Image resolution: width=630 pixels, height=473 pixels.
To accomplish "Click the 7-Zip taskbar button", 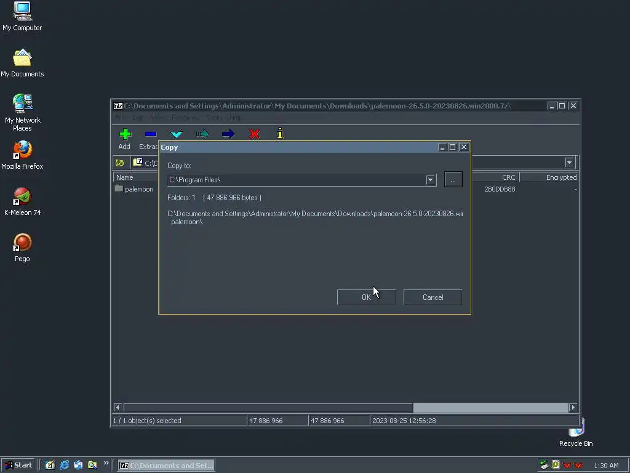I will point(166,466).
